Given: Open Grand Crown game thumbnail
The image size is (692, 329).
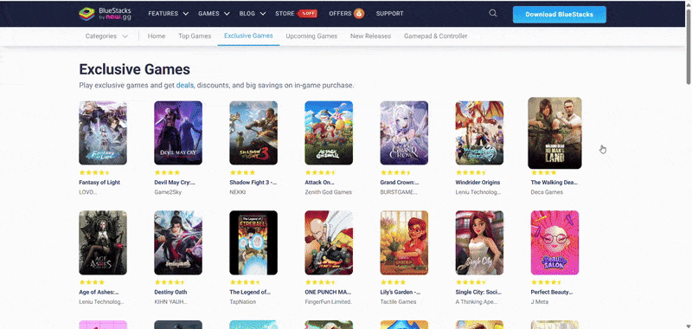Looking at the screenshot, I should coord(404,133).
